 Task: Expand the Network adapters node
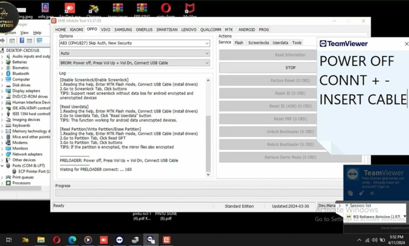2,154
